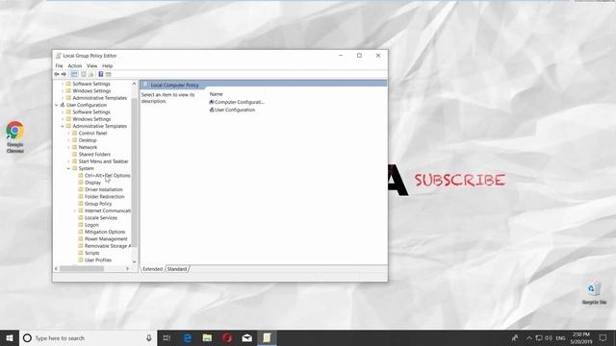Select the User Profiles folder
The image size is (616, 346).
[95, 260]
